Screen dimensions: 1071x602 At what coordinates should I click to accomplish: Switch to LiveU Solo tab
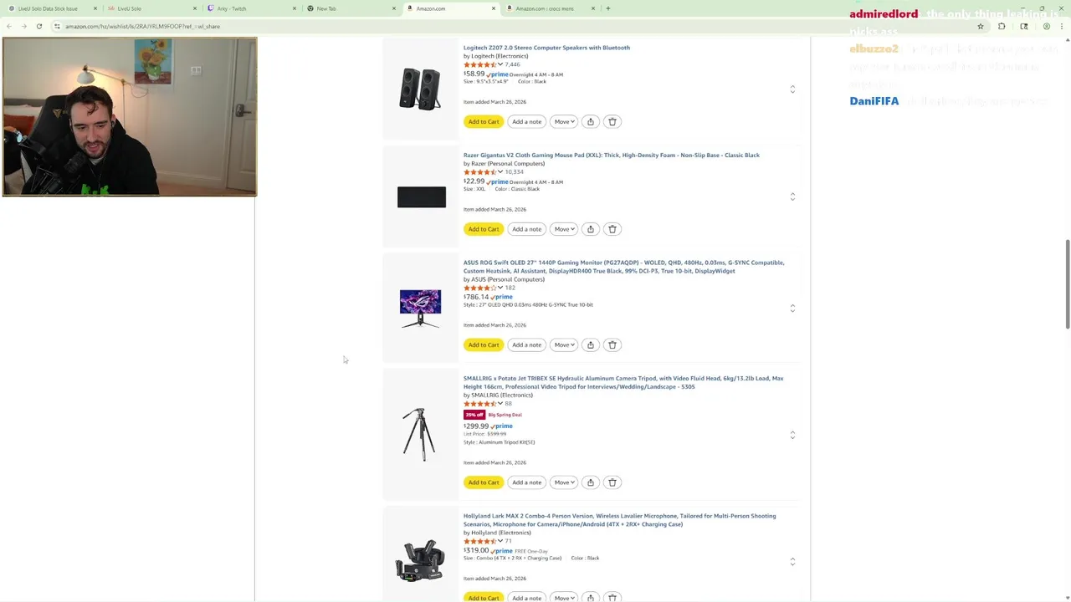click(152, 8)
